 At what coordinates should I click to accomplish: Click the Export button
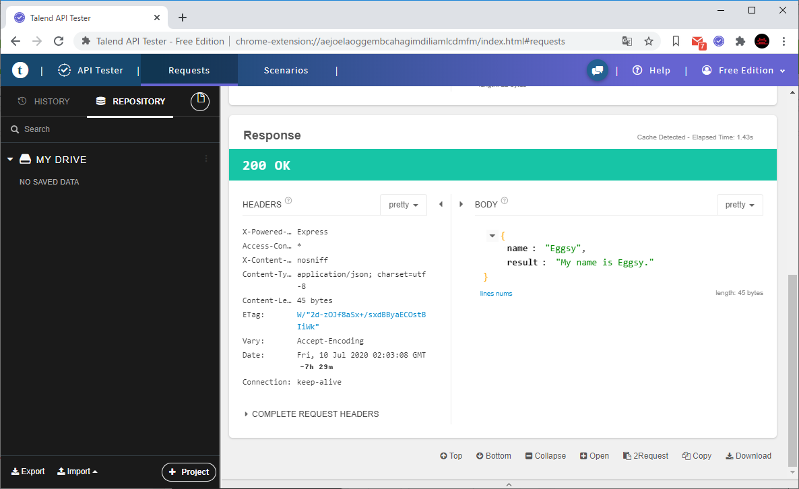click(x=28, y=471)
